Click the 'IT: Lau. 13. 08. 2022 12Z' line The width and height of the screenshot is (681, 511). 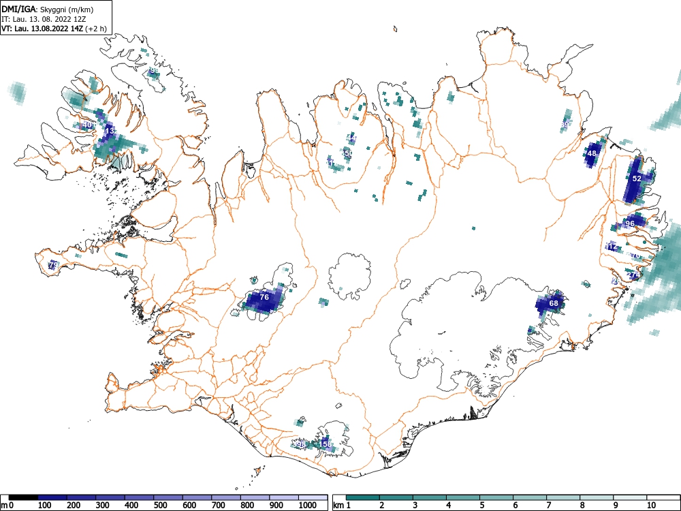(44, 19)
